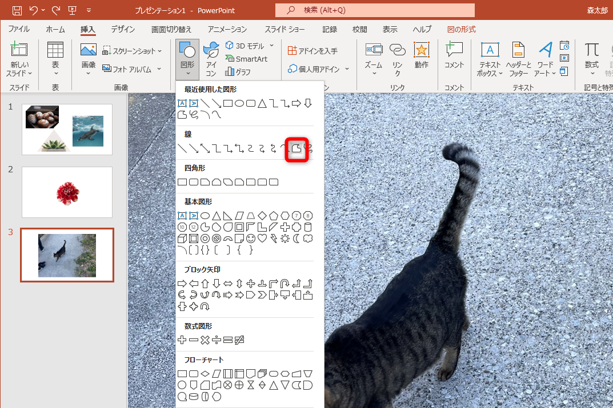Select the smiley face shape under 基本図形
Viewport: 613px width, 408px height.
pyautogui.click(x=250, y=238)
